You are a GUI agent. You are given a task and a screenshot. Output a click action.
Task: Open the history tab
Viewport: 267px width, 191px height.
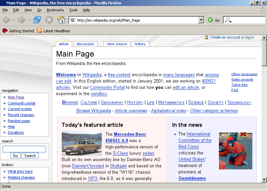140,44
